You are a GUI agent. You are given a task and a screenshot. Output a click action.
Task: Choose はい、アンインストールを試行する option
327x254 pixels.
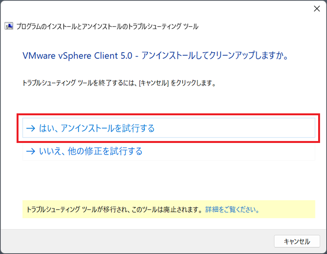click(169, 128)
